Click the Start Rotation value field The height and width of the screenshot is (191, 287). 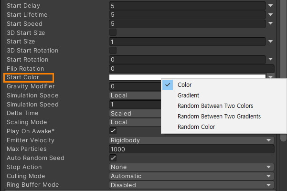187,60
